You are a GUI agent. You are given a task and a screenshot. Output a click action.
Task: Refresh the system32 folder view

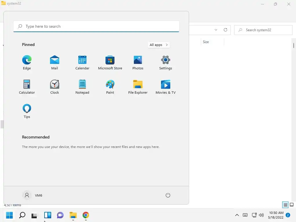[x=225, y=30]
